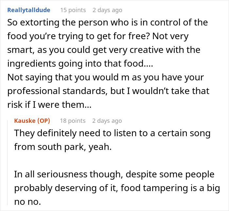Click the line starting "They definitely need to listen"

[x=112, y=134]
